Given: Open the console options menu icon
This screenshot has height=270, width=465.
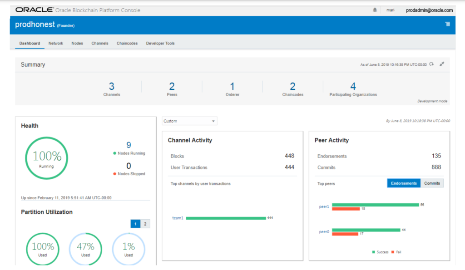Looking at the screenshot, I should click(x=447, y=25).
